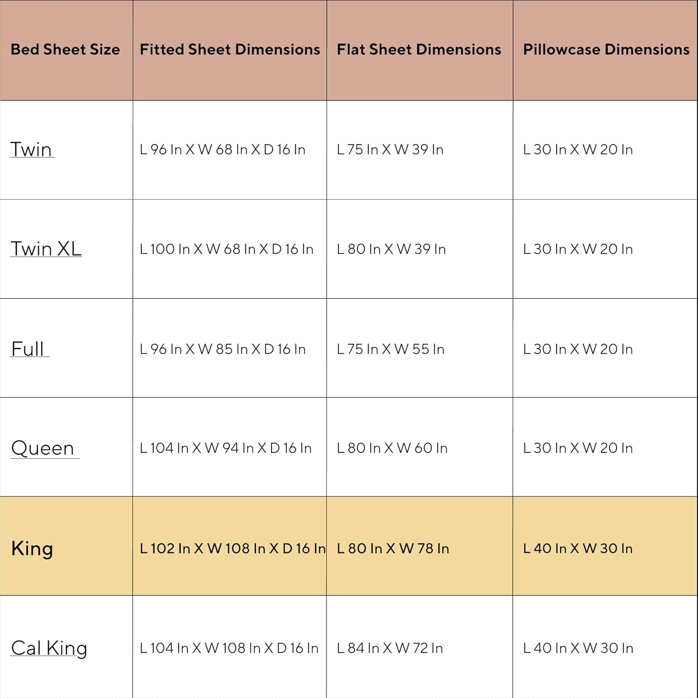Click the Fitted Sheet Dimensions header
698x698 pixels.
[x=230, y=49]
